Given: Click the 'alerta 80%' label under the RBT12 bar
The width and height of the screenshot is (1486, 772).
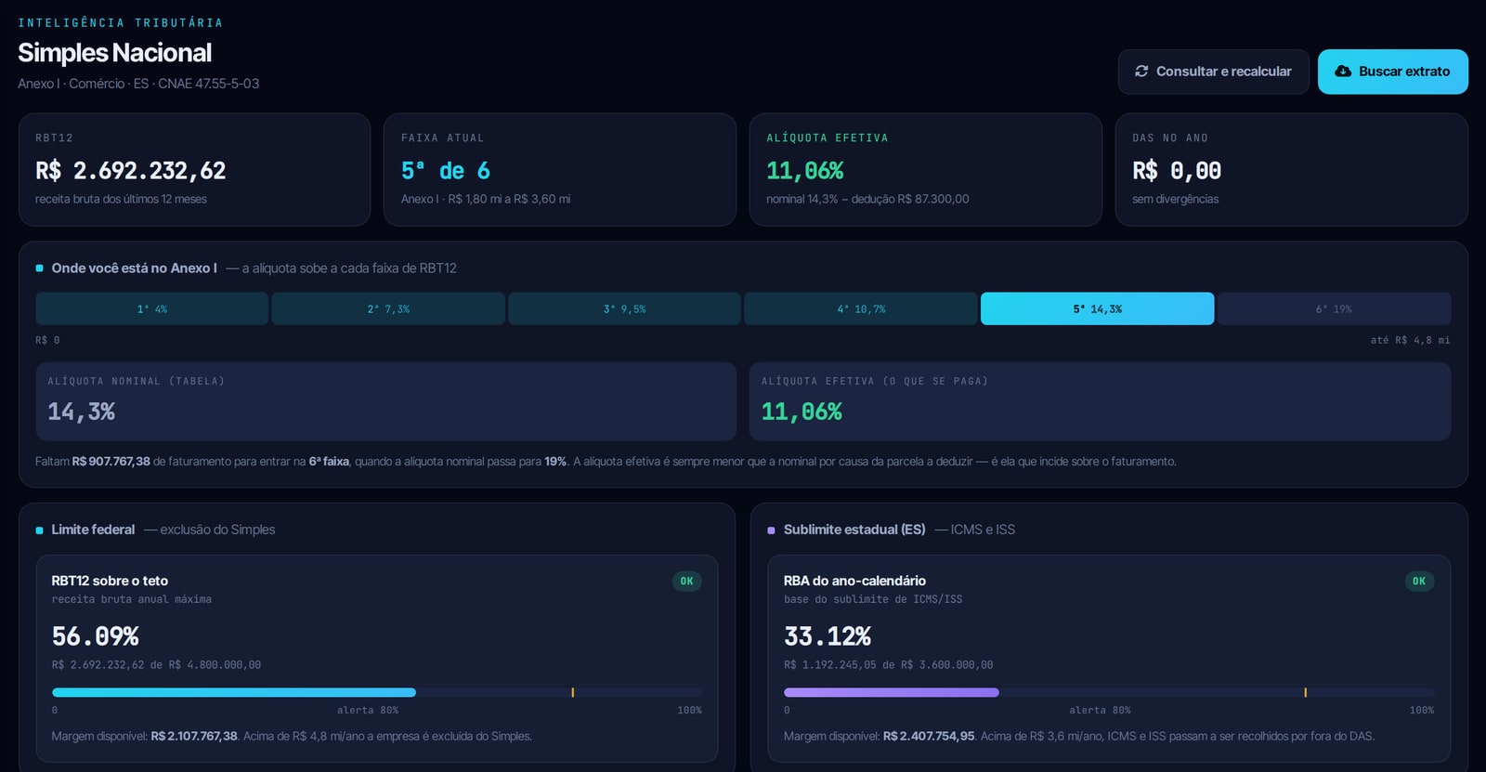Looking at the screenshot, I should pyautogui.click(x=368, y=711).
